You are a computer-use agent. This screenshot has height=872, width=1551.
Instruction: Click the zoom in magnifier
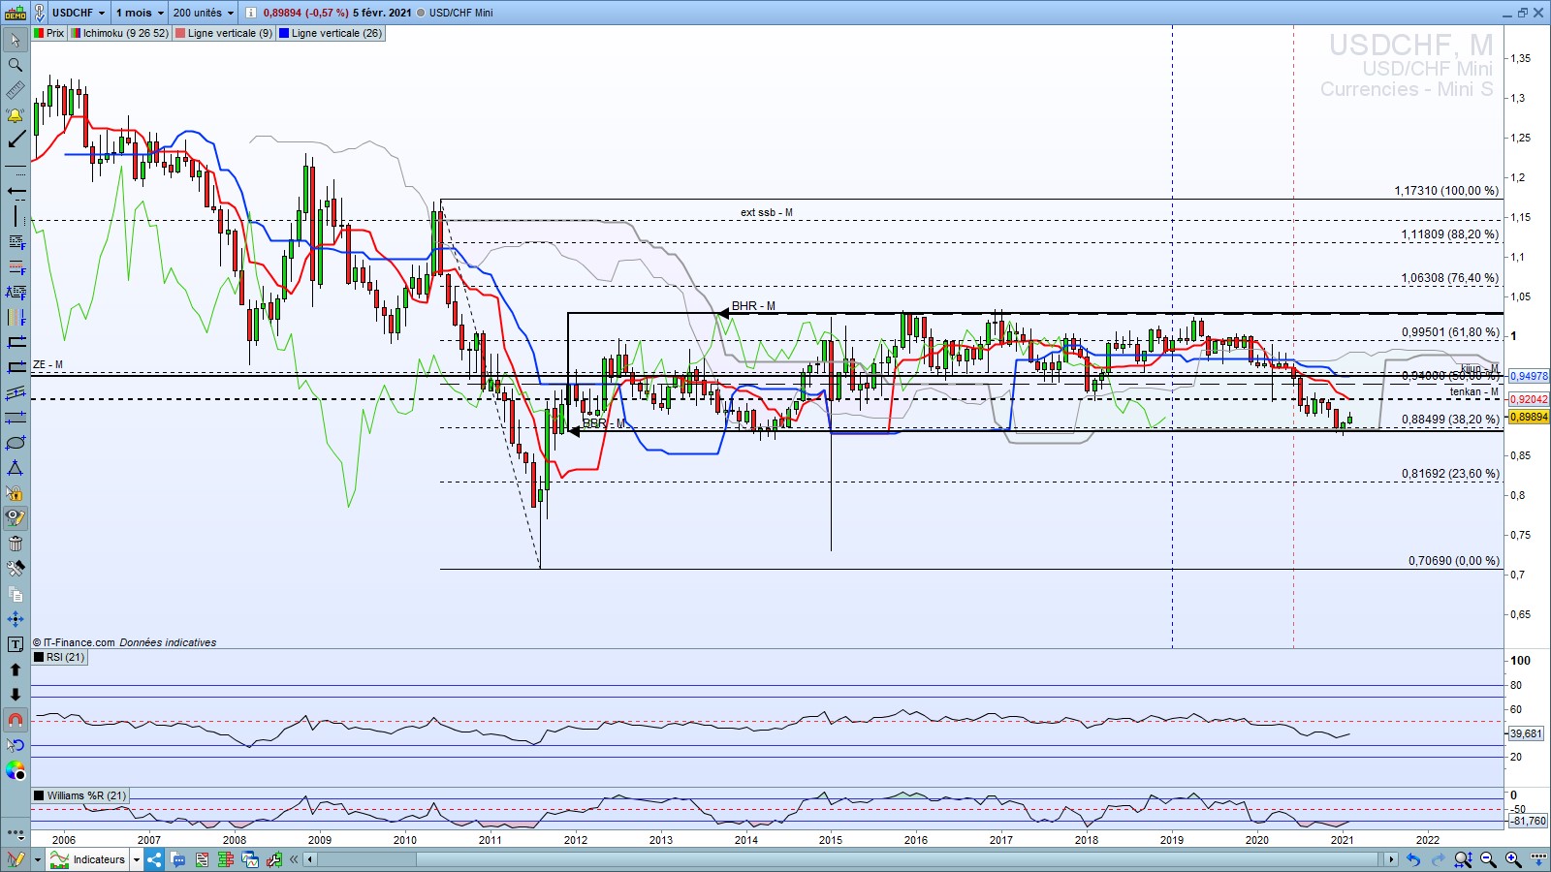pyautogui.click(x=1513, y=859)
